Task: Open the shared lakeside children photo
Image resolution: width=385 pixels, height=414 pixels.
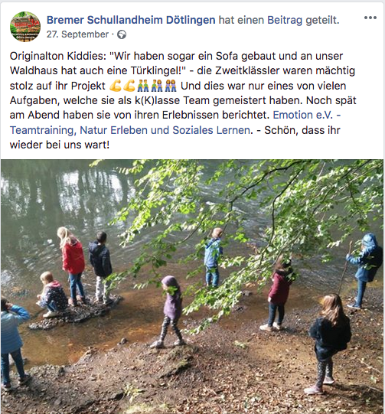Action: pos(192,286)
